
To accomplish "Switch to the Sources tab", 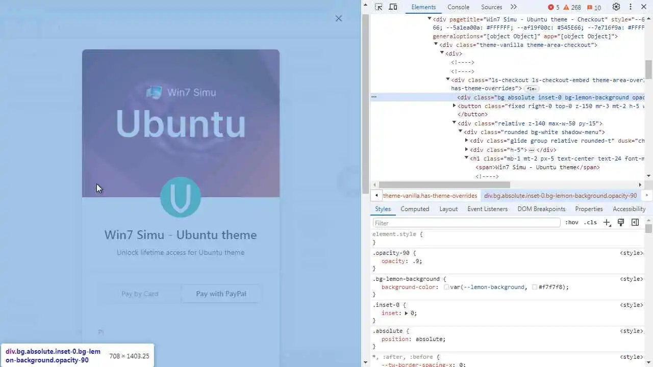I will (491, 7).
